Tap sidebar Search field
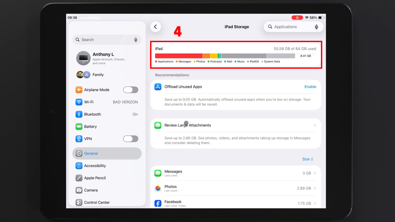Screen dimensions: 395x222 pos(107,40)
